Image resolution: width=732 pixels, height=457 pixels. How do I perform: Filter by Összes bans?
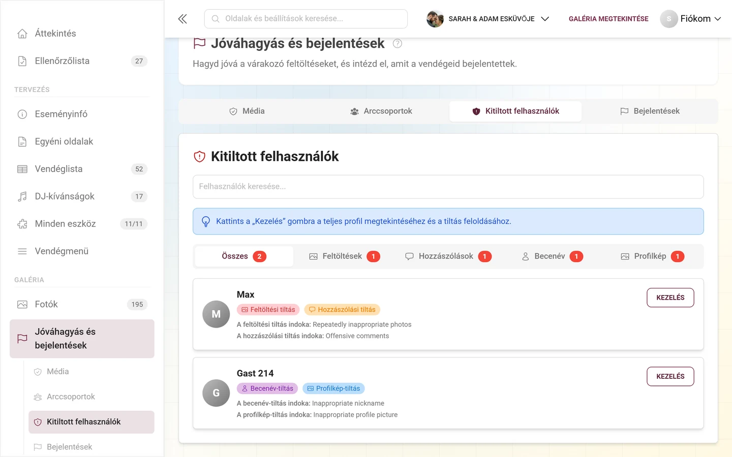click(x=244, y=256)
